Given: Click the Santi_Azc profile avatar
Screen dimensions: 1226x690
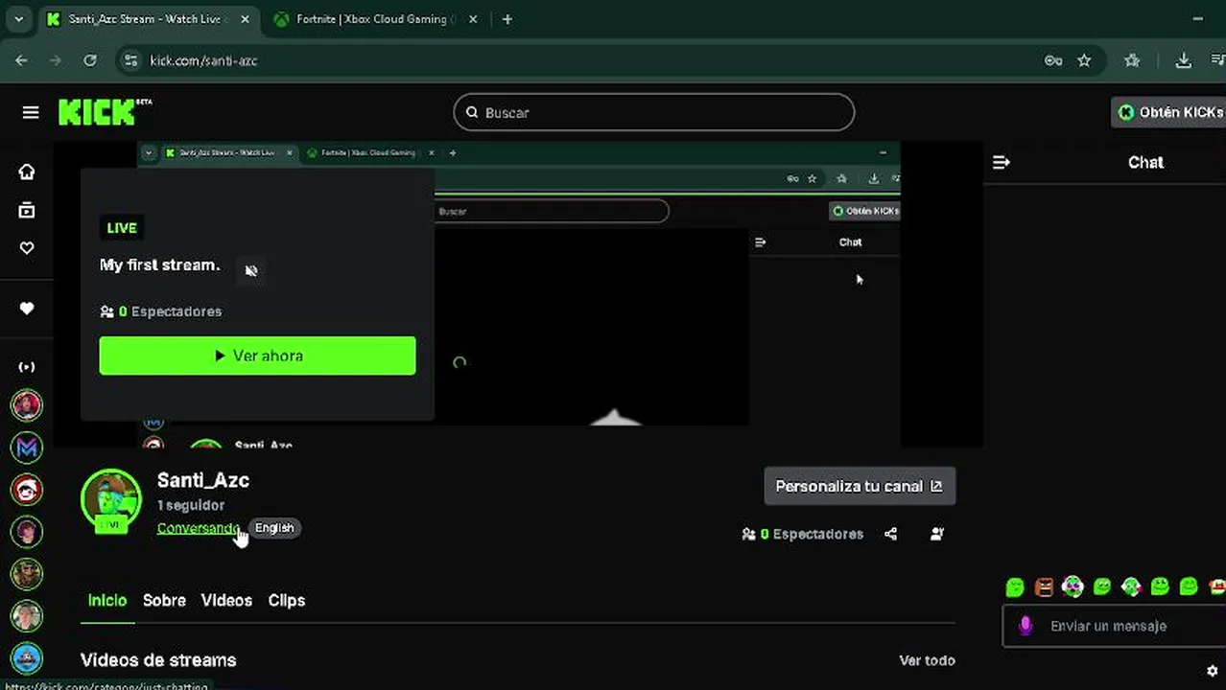Looking at the screenshot, I should point(111,499).
